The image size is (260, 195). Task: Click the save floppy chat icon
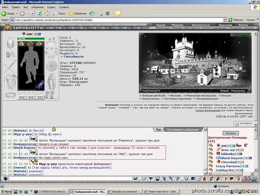coord(157,179)
